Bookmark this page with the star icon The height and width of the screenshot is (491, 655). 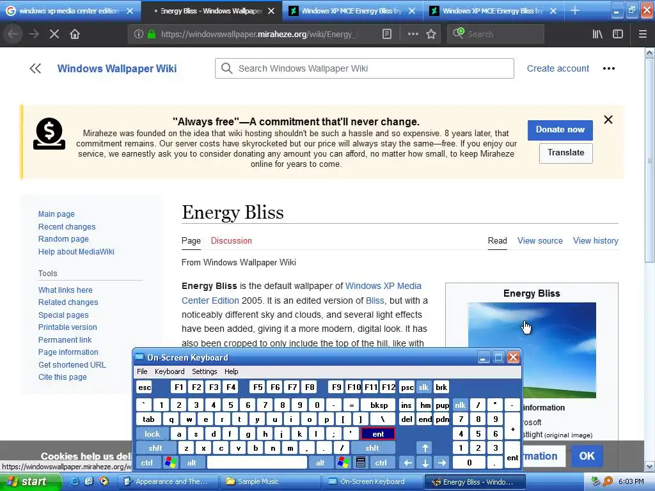(431, 35)
